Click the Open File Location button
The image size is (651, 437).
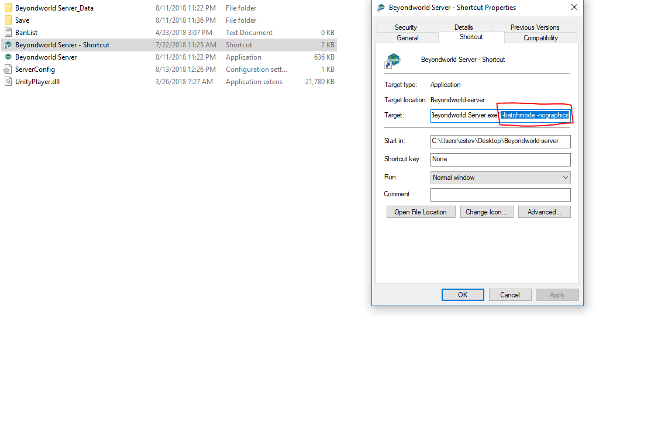tap(421, 212)
